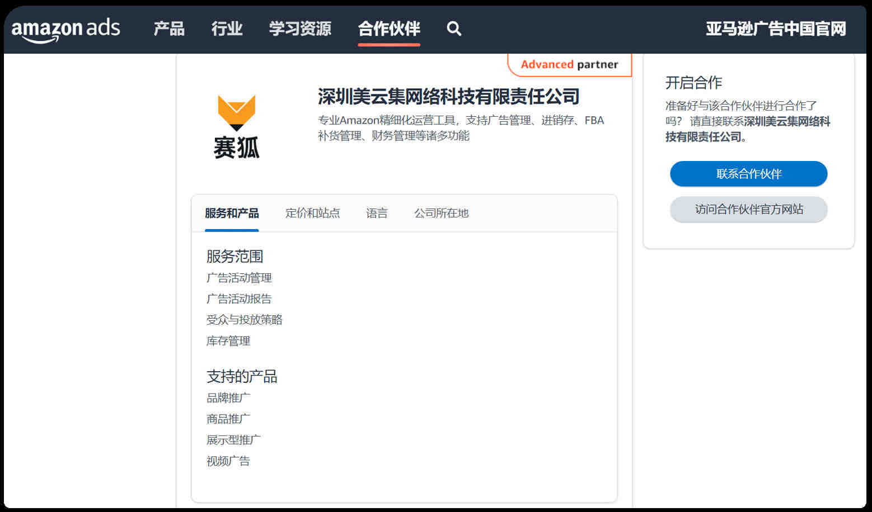Click 品牌推广 under 支持的产品
The height and width of the screenshot is (512, 872).
228,398
